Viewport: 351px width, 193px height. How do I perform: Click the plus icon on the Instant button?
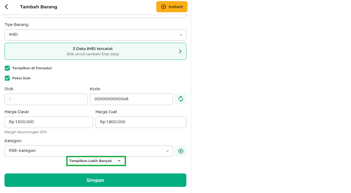click(x=163, y=7)
